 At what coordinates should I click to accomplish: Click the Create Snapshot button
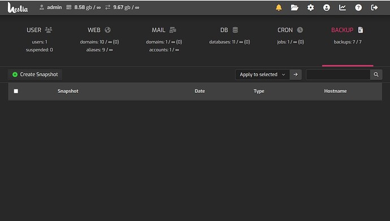click(x=35, y=74)
